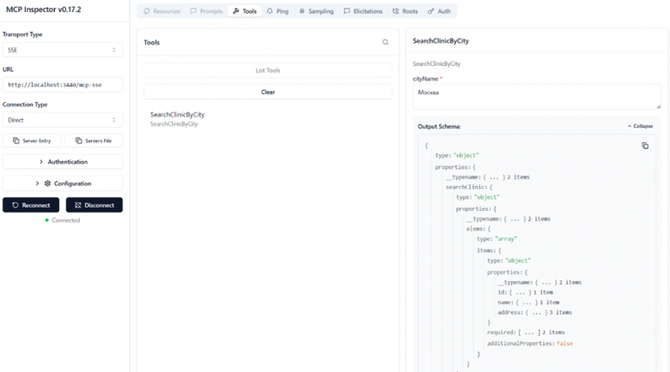670x372 pixels.
Task: Collapse the Output Schema section
Action: click(x=640, y=126)
